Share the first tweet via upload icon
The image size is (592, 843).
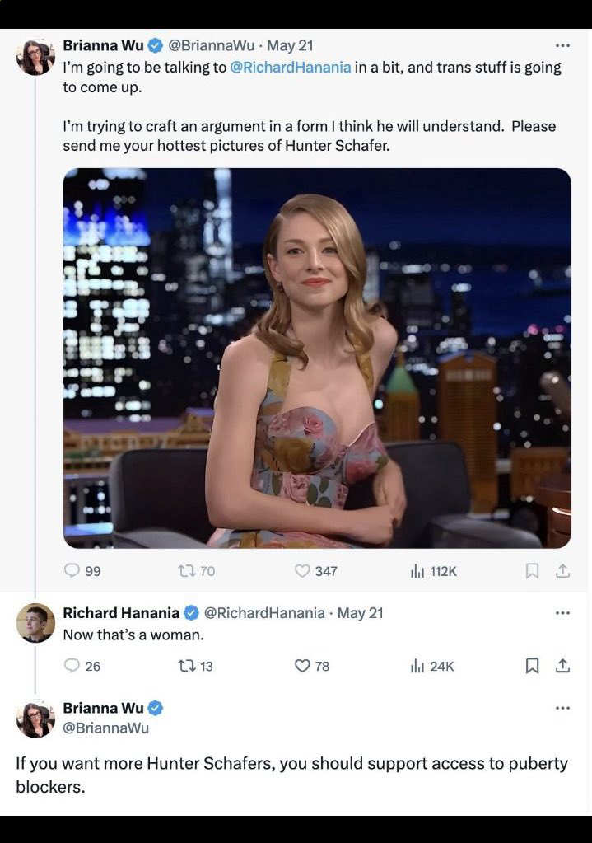tap(562, 570)
